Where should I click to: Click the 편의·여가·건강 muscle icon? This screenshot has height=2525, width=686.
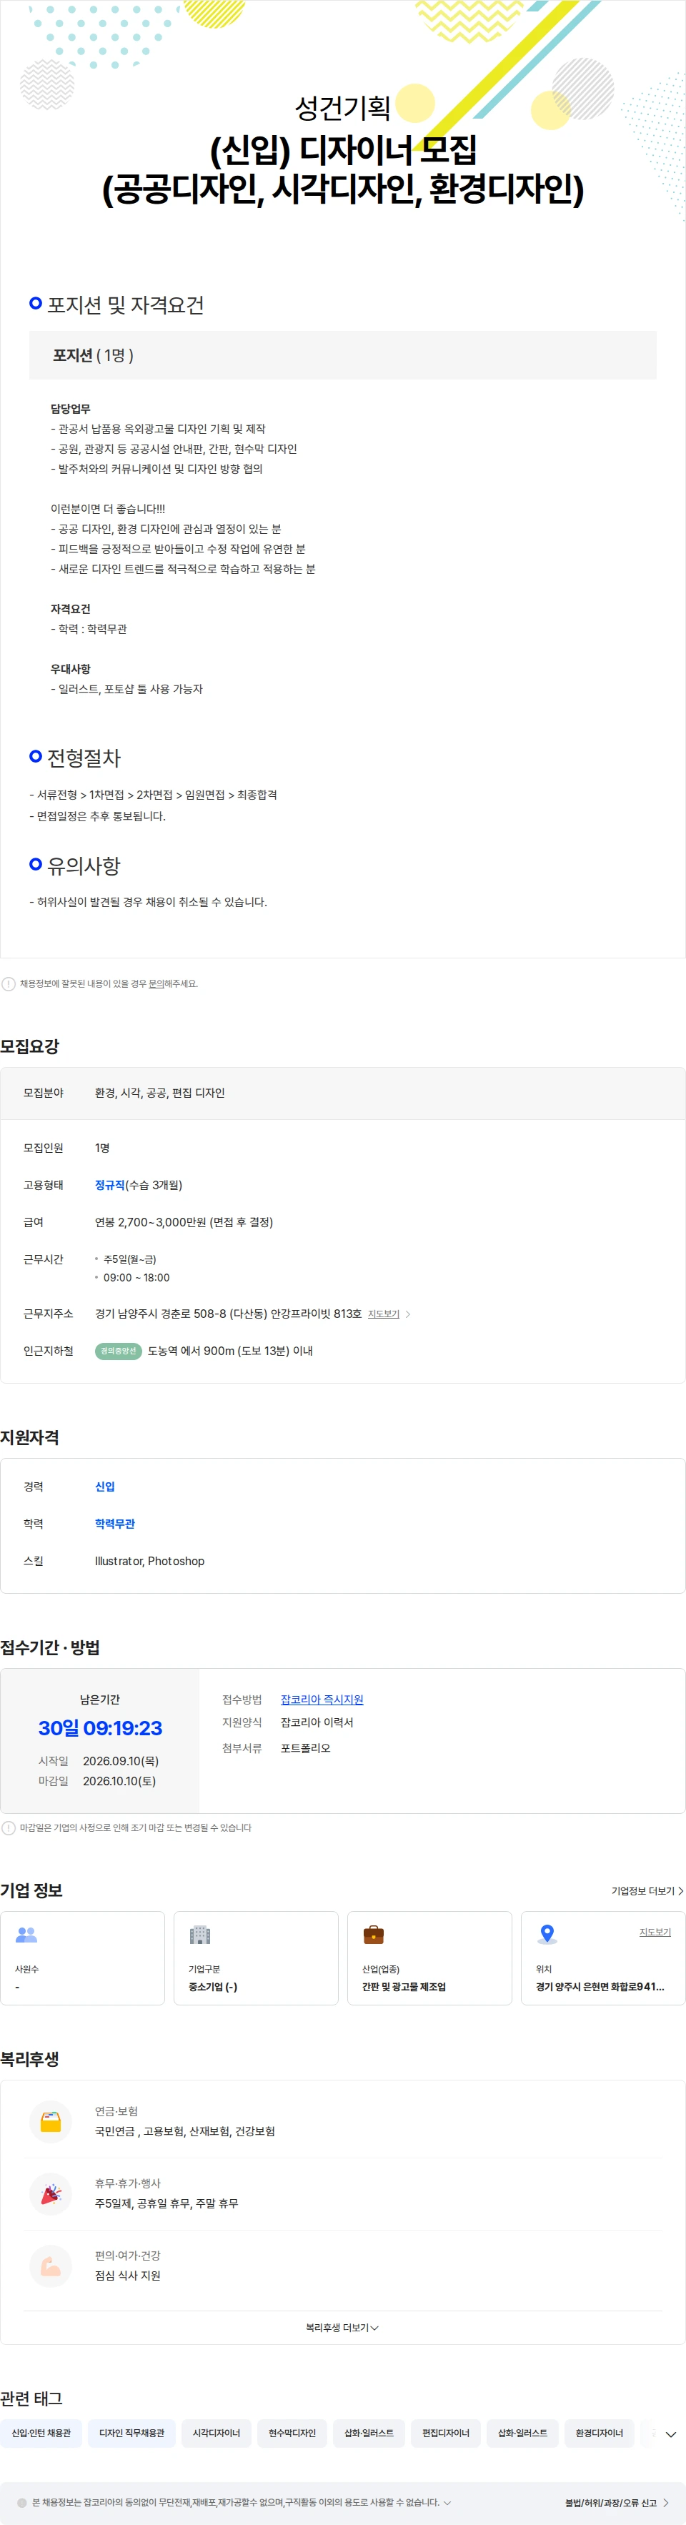[x=51, y=2266]
